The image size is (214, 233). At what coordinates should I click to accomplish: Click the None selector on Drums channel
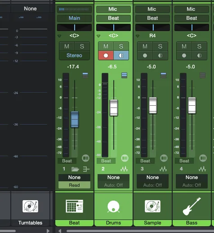tap(113, 178)
